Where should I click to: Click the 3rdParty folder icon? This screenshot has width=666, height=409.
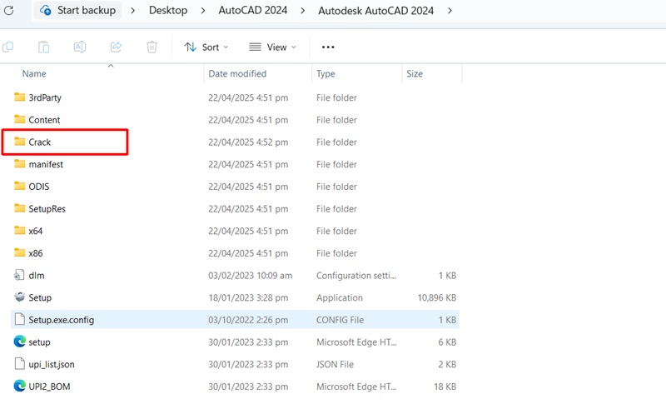[x=19, y=97]
